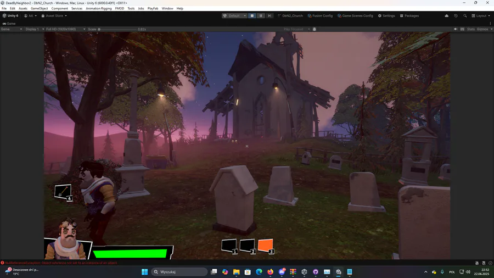Open Firefox from the taskbar
Viewport: 494px width, 278px height.
tap(270, 272)
